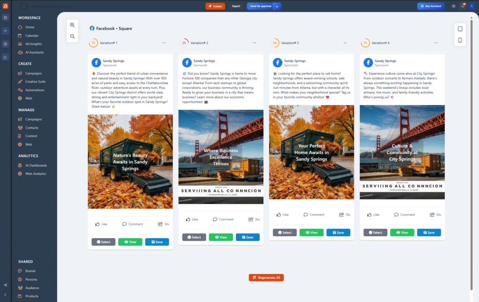Viewport: 479px width, 302px height.
Task: Open Variation# 3 more options menu
Action: point(345,43)
